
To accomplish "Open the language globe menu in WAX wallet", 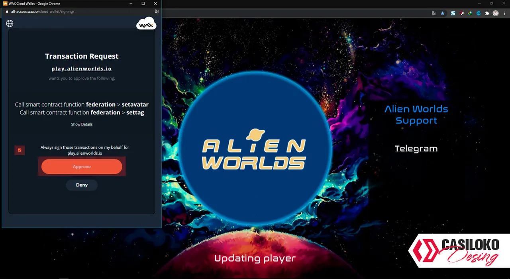I will click(10, 24).
